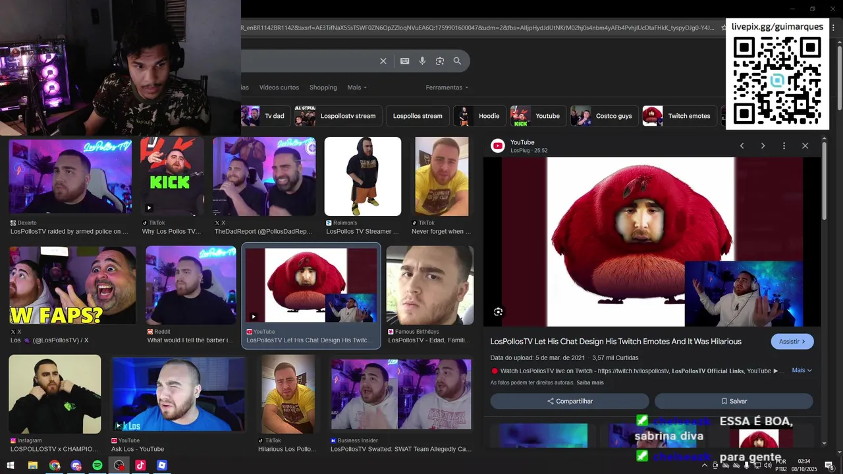Open the on-screen keyboard input tool
The width and height of the screenshot is (843, 474).
pyautogui.click(x=404, y=61)
